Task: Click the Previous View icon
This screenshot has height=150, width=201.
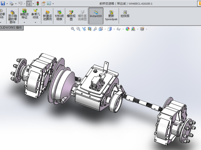Action: click(x=84, y=29)
